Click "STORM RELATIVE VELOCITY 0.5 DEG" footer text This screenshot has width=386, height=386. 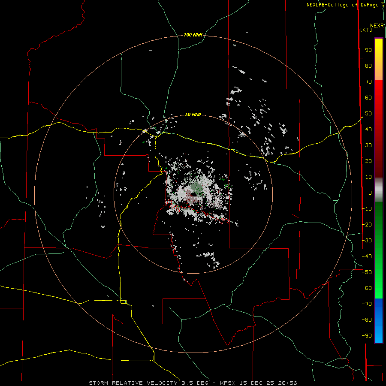[148, 383]
